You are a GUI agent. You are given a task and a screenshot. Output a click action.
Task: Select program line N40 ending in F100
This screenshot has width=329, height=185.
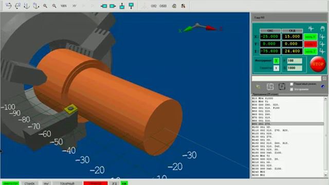[x=288, y=108]
